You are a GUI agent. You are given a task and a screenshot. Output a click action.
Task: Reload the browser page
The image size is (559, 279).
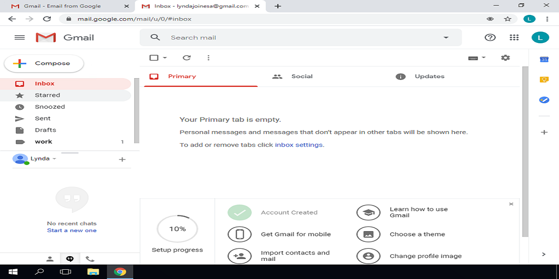[47, 19]
